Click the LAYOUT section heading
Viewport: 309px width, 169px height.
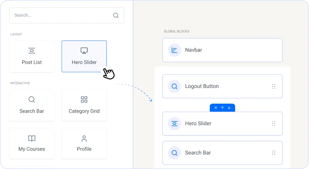click(x=16, y=34)
